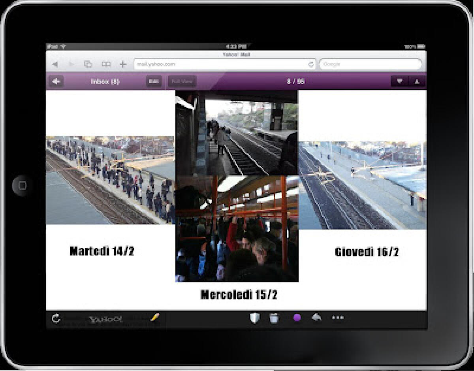Click the mail.yahoo.com address field

219,64
